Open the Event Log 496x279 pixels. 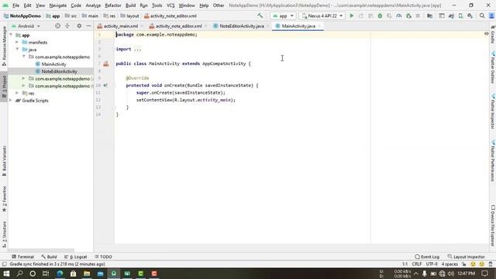(x=427, y=257)
